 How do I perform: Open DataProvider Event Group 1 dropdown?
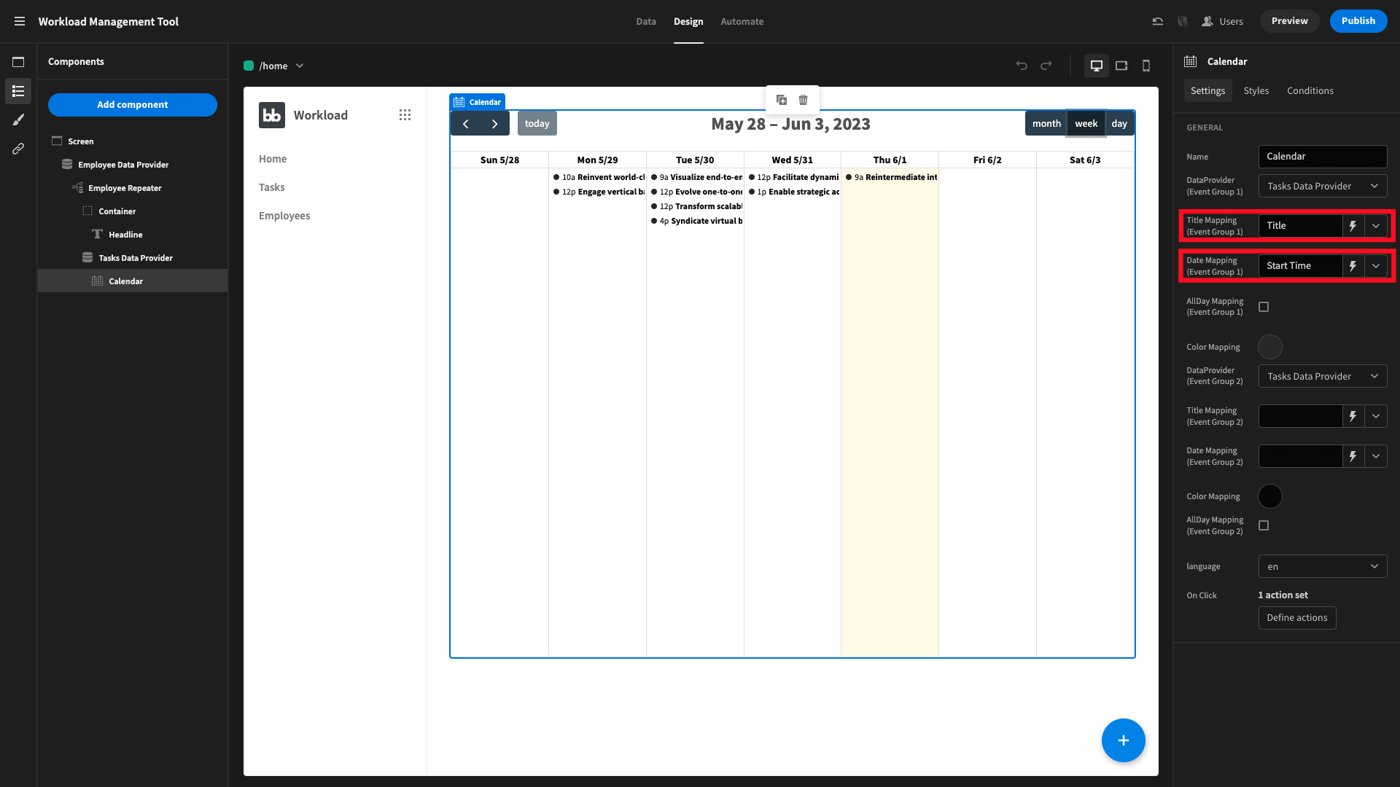click(x=1323, y=187)
